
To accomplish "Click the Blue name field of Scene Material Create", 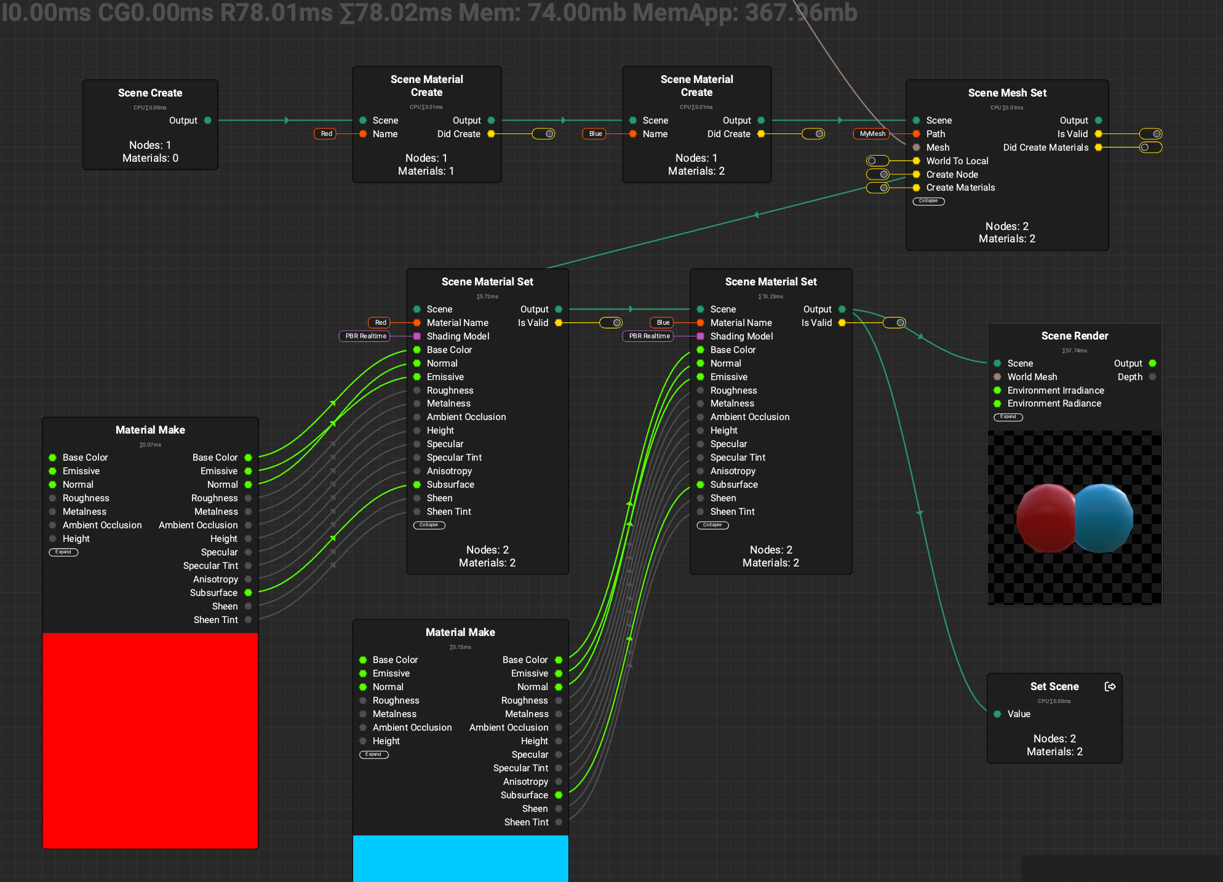I will click(595, 134).
